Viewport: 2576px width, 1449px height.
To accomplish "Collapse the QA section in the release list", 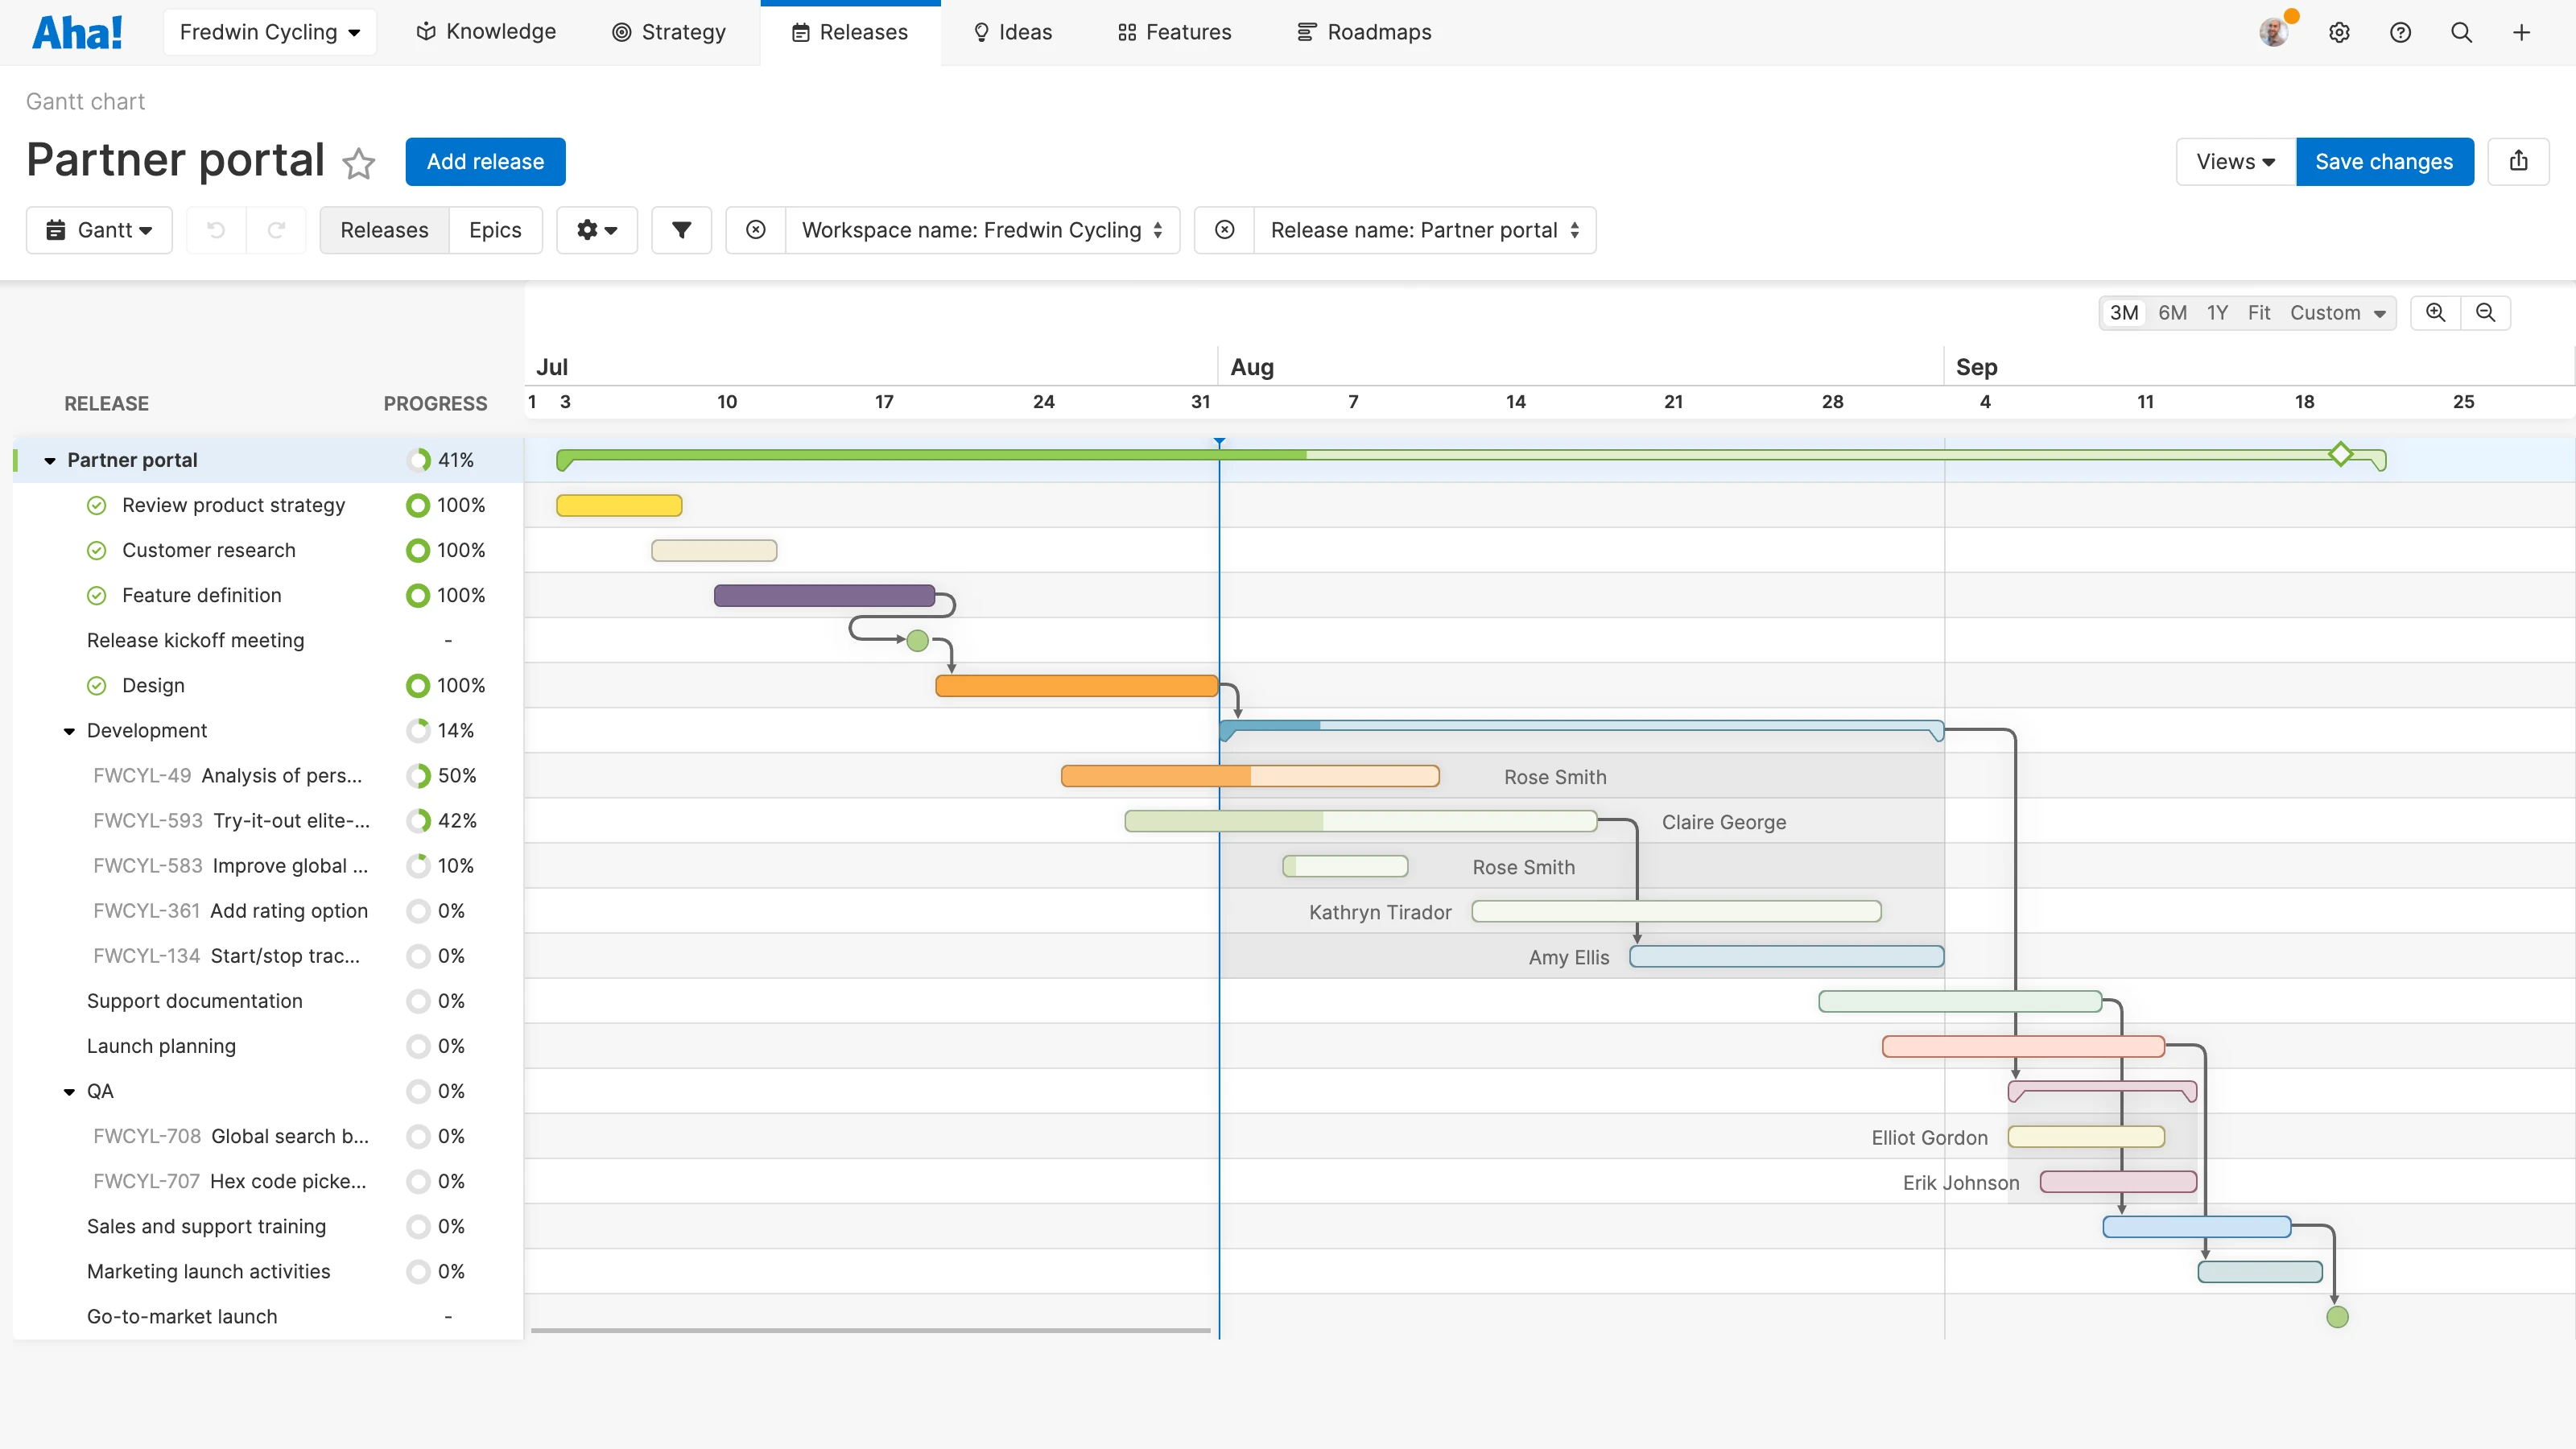I will [x=68, y=1090].
